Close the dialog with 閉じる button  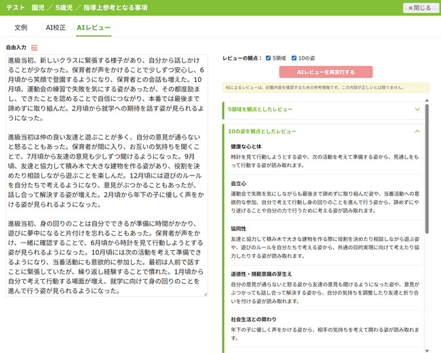pos(420,8)
